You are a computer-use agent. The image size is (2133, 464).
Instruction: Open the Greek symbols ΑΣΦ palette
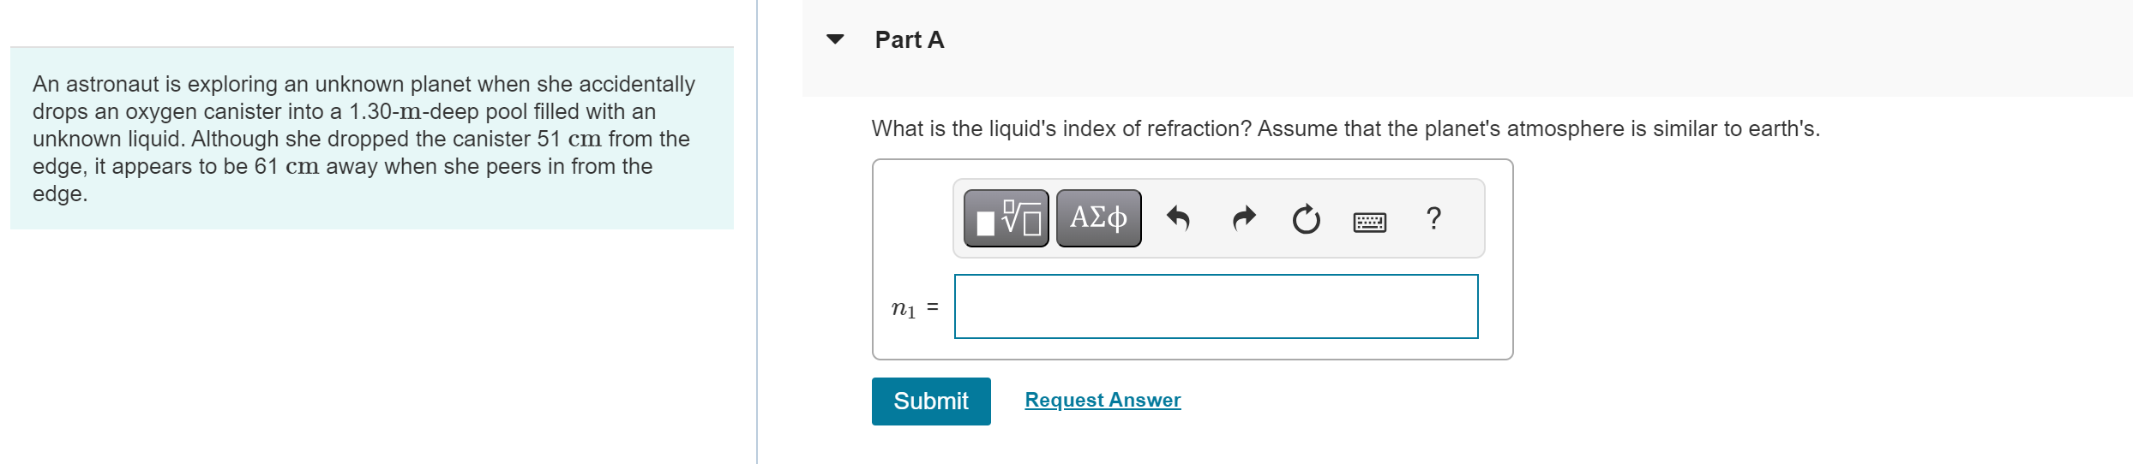pyautogui.click(x=1098, y=218)
